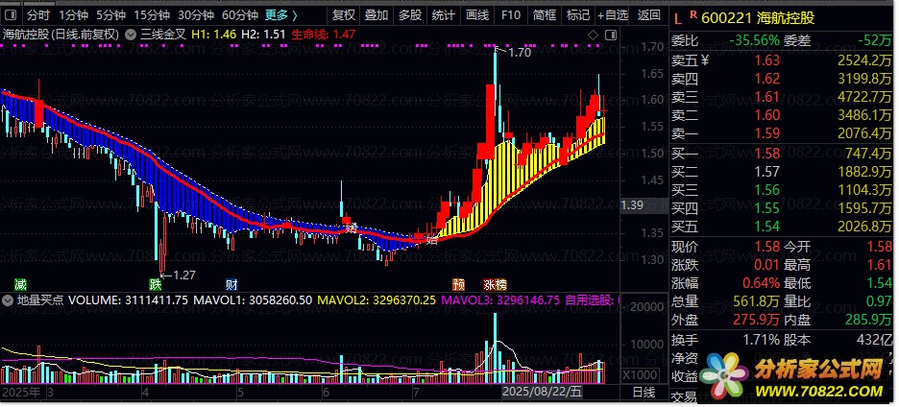899x407 pixels.
Task: Click the 涨幅 value 0.64%
Action: (x=761, y=282)
